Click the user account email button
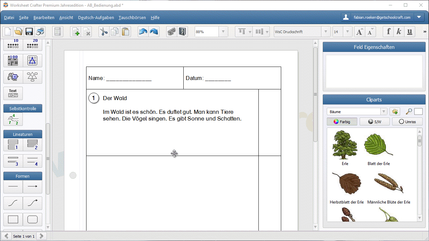The image size is (429, 241). (x=377, y=17)
